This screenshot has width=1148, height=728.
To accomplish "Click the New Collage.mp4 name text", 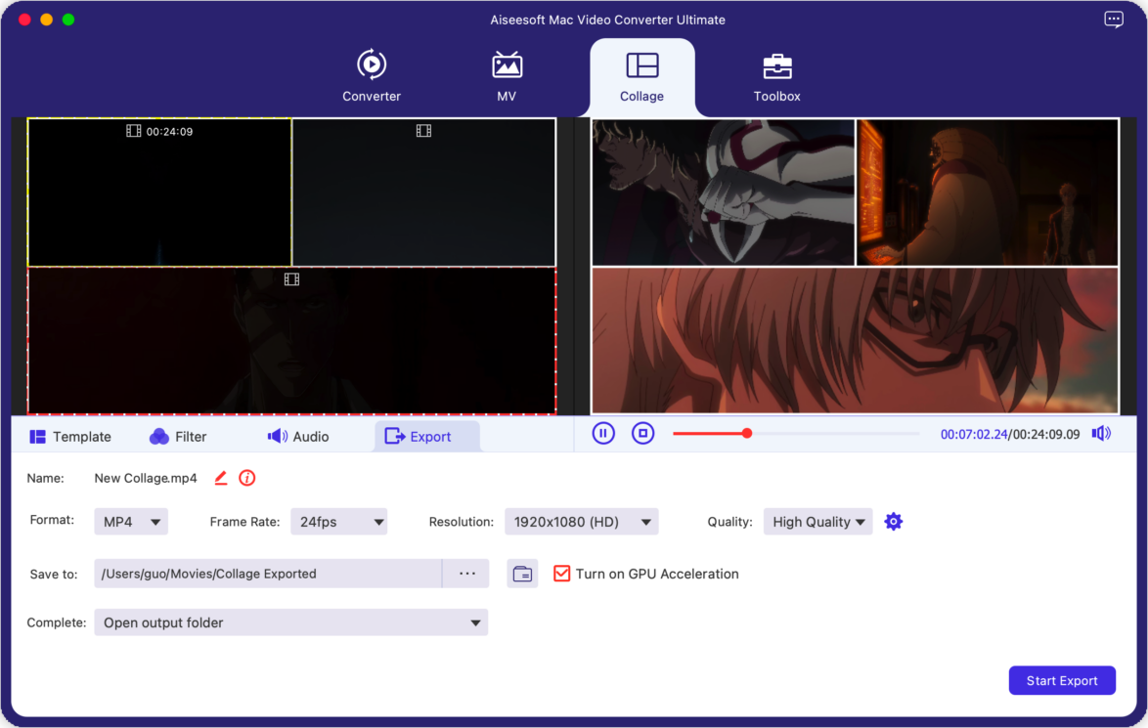I will [146, 478].
